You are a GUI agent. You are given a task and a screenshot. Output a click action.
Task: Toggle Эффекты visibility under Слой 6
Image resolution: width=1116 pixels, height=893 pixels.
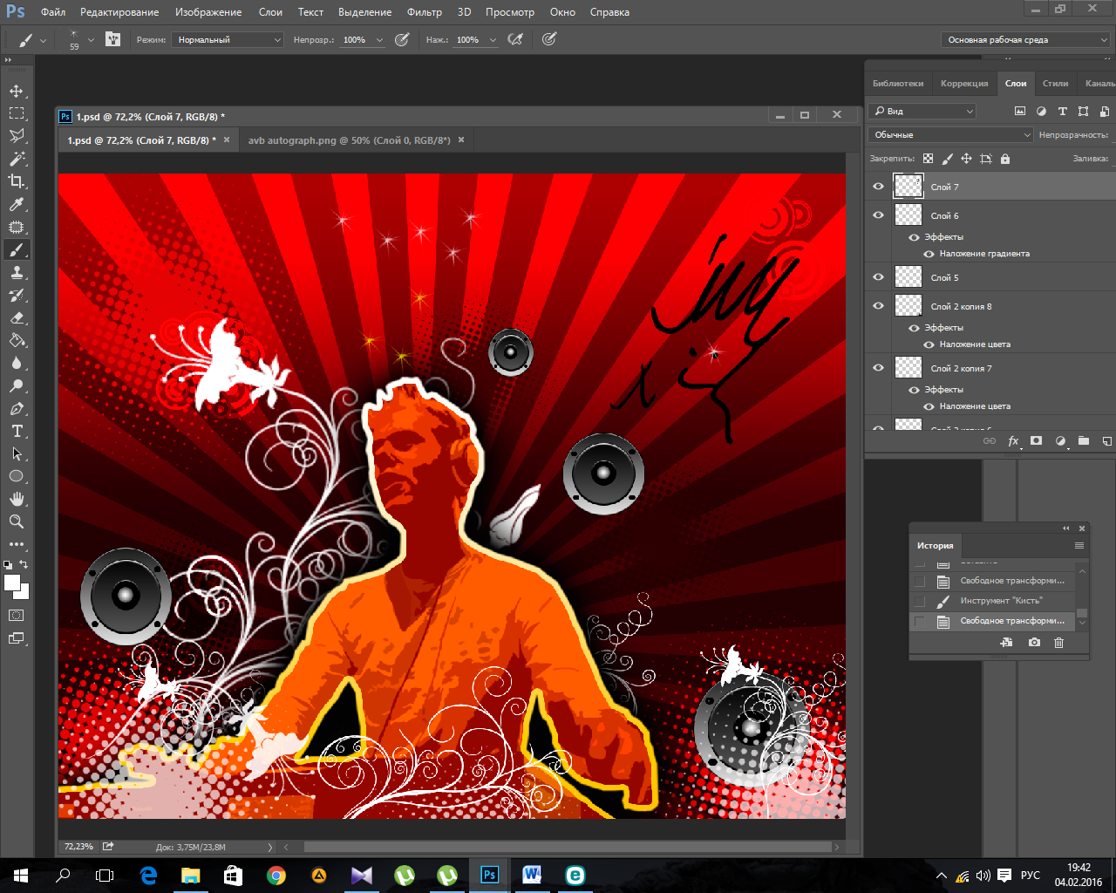pos(914,237)
